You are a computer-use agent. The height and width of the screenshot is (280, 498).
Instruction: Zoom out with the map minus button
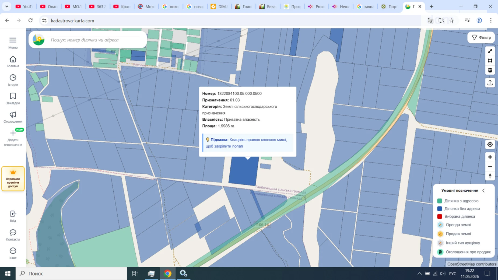(x=490, y=167)
